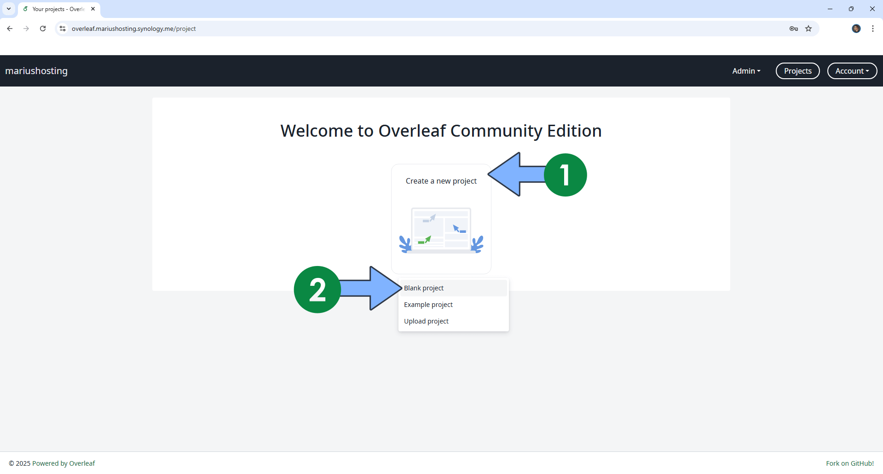The image size is (883, 474).
Task: Select Upload project option
Action: pos(426,321)
